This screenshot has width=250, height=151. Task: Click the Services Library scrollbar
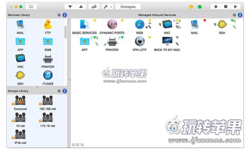pyautogui.click(x=65, y=32)
